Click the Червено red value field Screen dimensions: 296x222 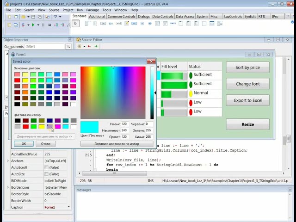click(149, 124)
